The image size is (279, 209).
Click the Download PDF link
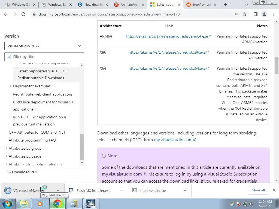tap(22, 172)
